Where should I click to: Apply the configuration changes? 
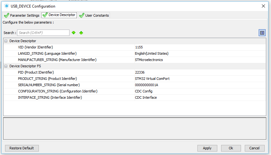coord(207,148)
